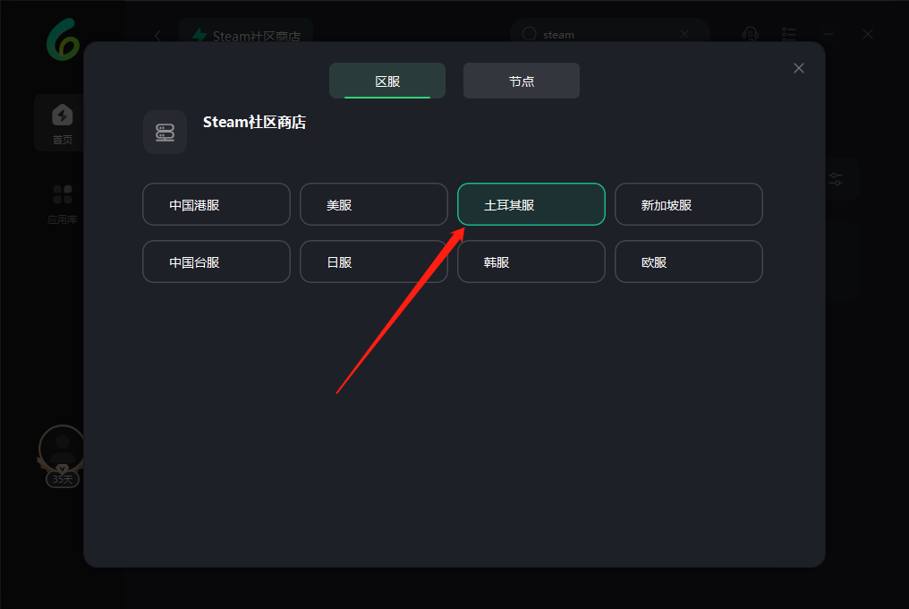Select the 中国港服 region option
The image size is (909, 609).
217,204
